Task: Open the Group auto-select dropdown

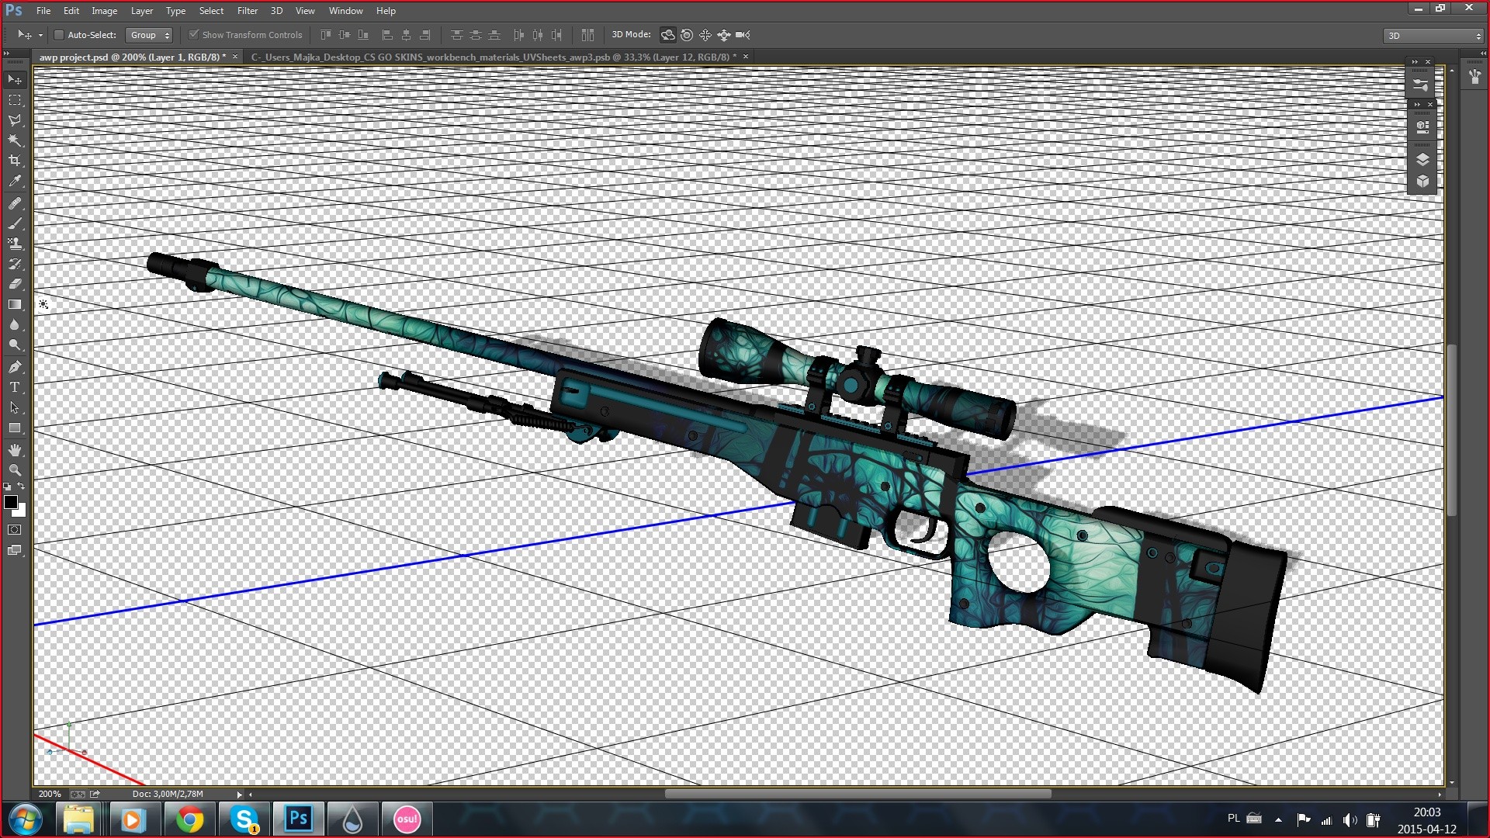Action: pos(149,35)
